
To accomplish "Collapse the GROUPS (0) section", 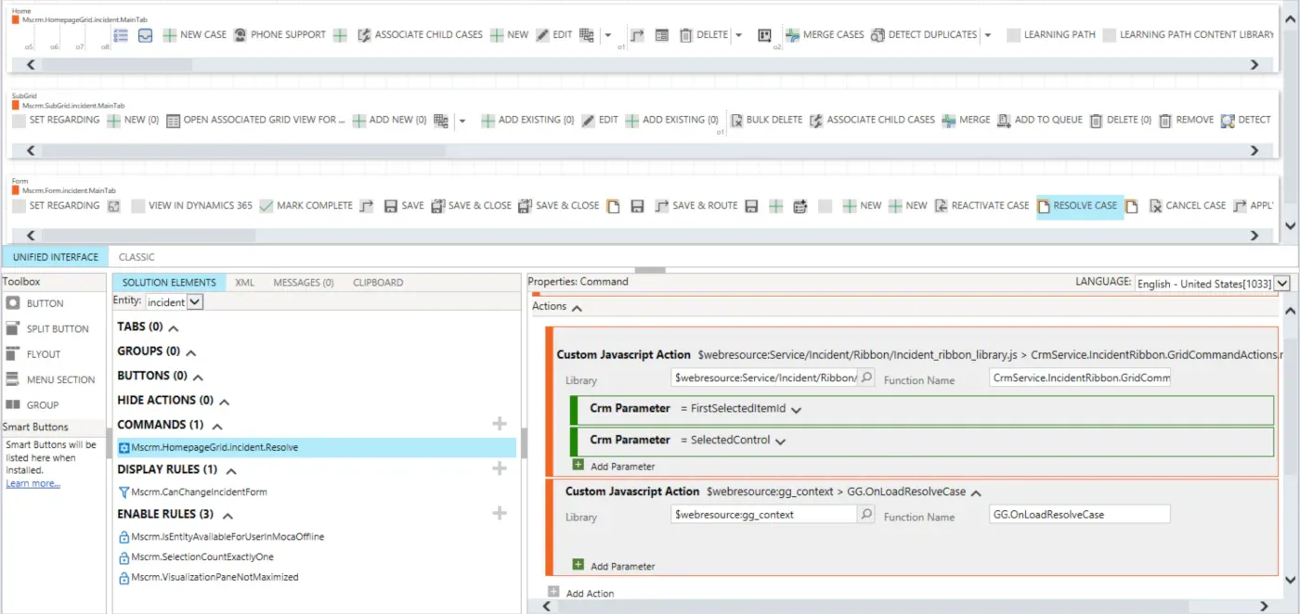I will tap(191, 352).
